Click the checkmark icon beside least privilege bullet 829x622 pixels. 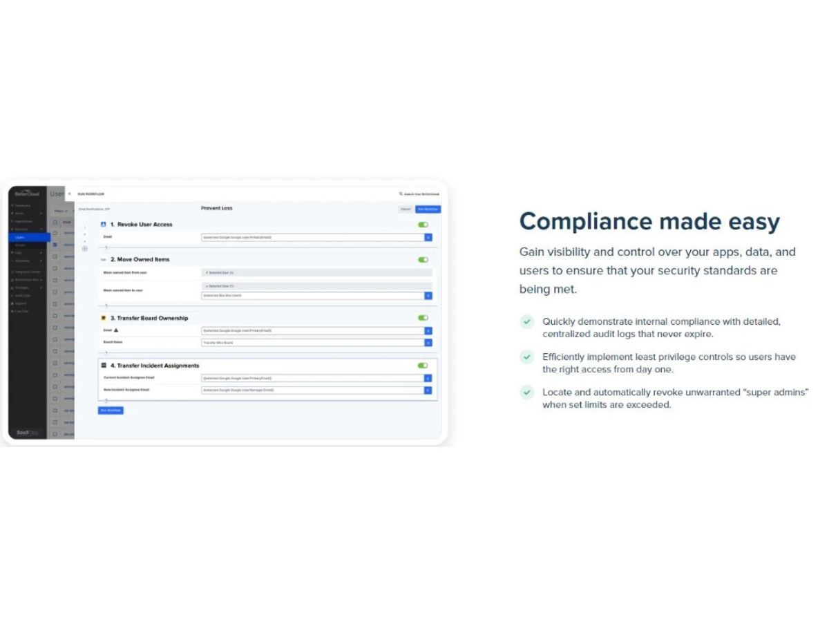click(527, 357)
